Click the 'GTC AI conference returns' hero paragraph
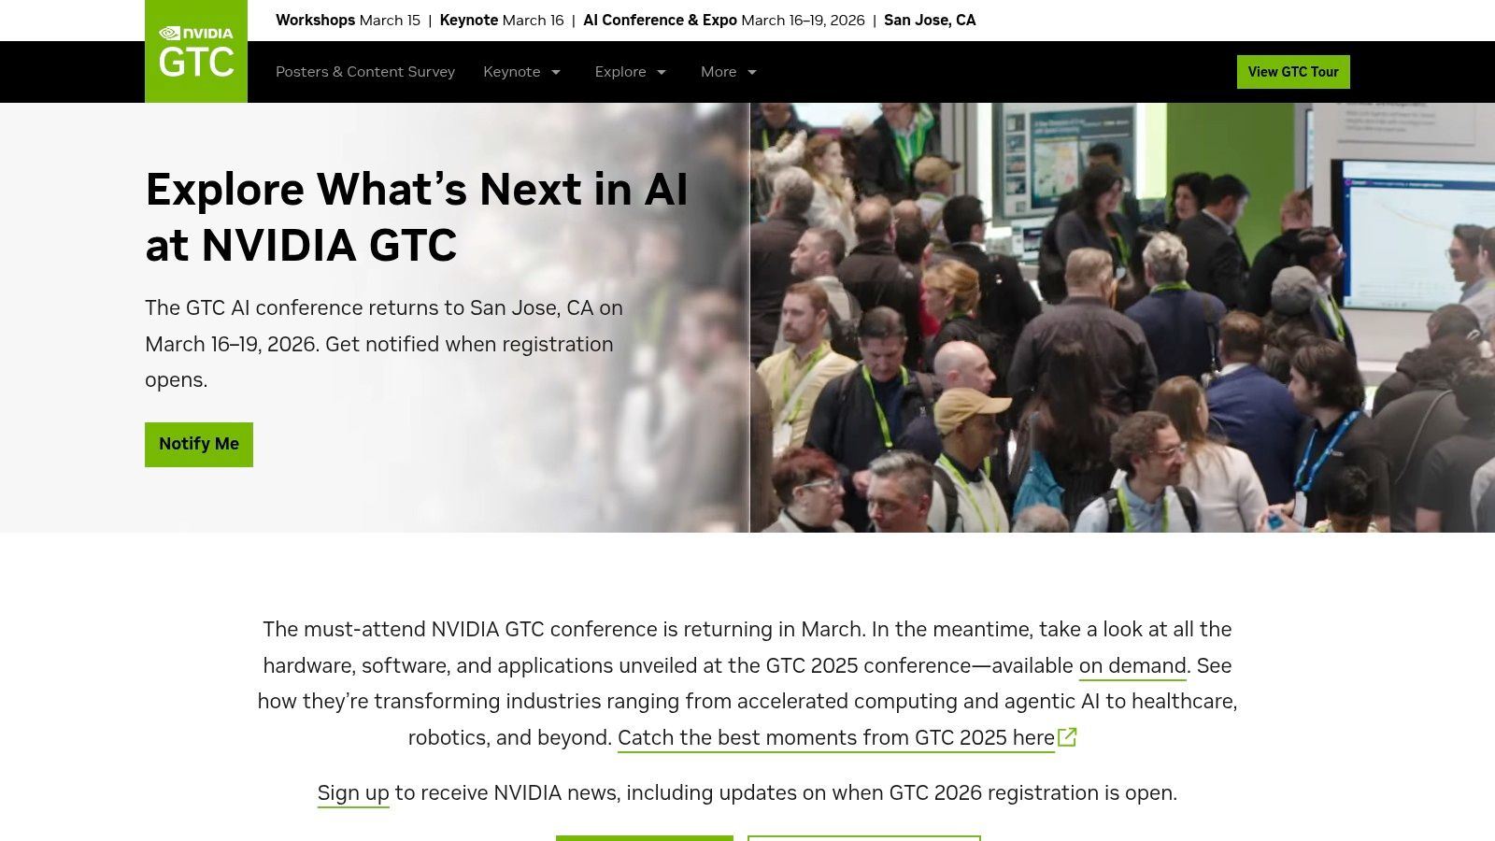1495x841 pixels. coord(383,344)
